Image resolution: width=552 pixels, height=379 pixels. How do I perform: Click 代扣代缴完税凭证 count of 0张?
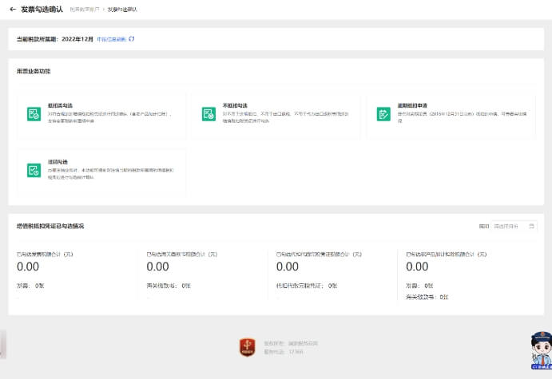[x=306, y=285]
